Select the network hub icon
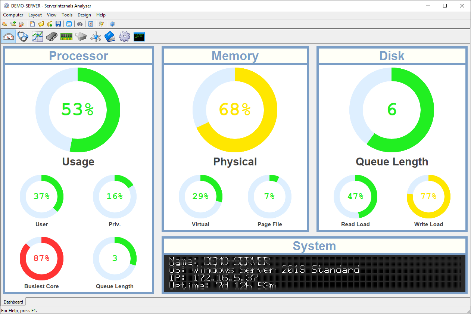Image resolution: width=471 pixels, height=314 pixels. tap(96, 37)
